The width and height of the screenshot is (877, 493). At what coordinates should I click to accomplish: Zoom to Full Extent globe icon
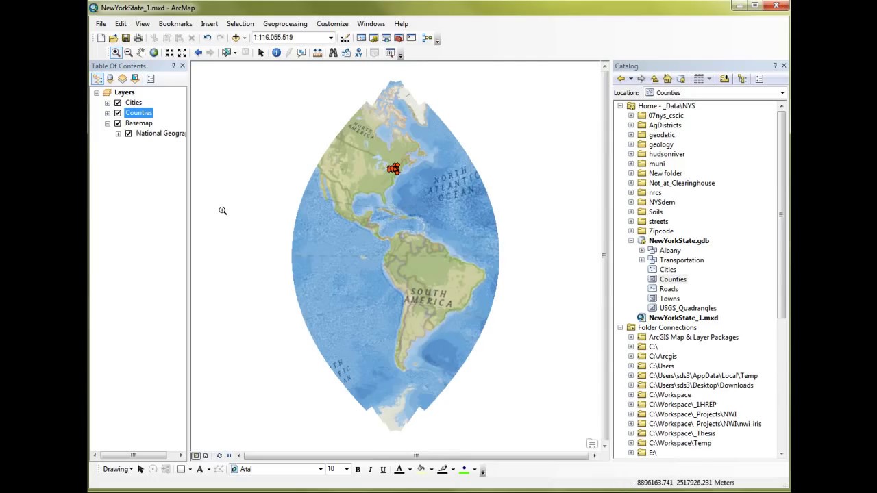(153, 53)
